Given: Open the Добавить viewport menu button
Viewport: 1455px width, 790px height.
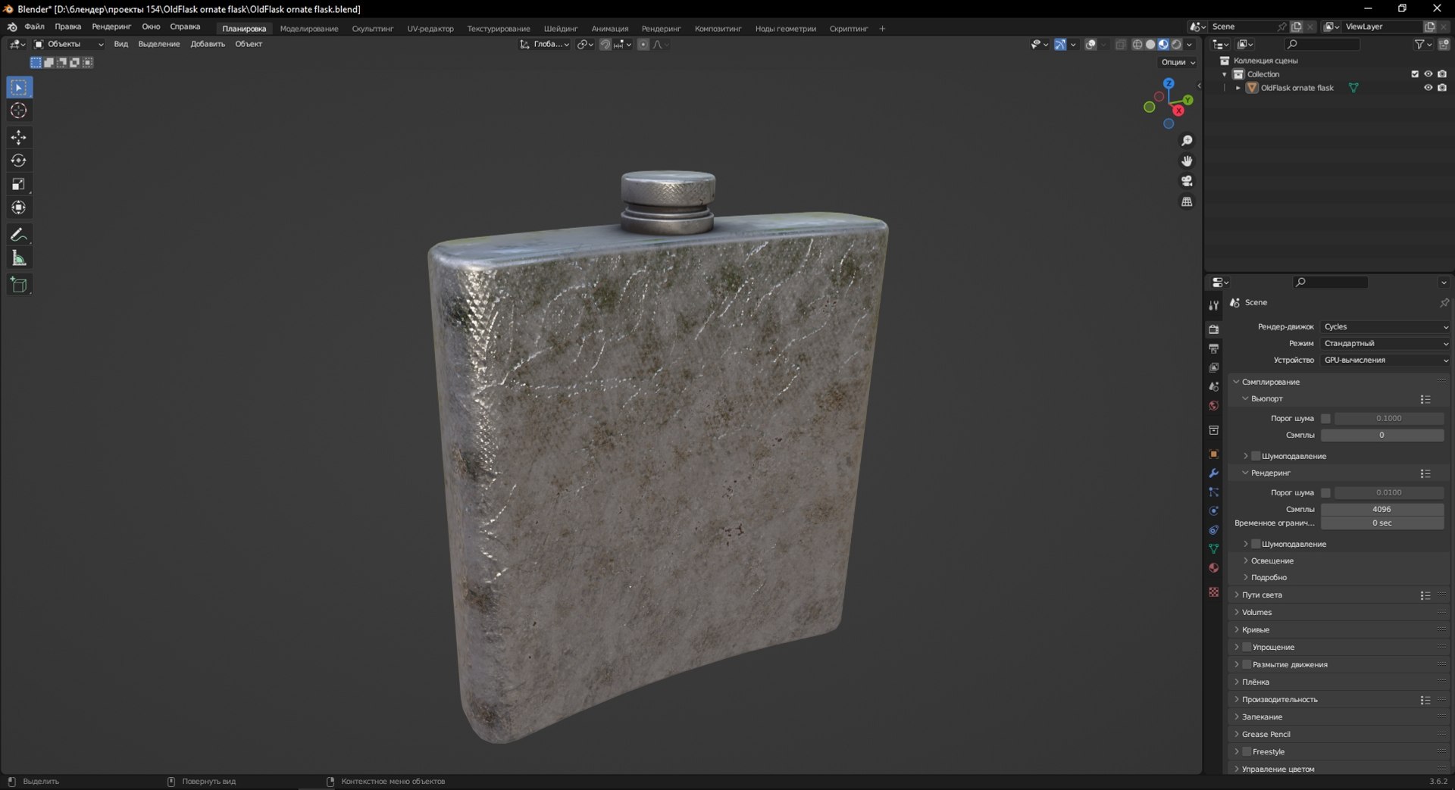Looking at the screenshot, I should 208,44.
